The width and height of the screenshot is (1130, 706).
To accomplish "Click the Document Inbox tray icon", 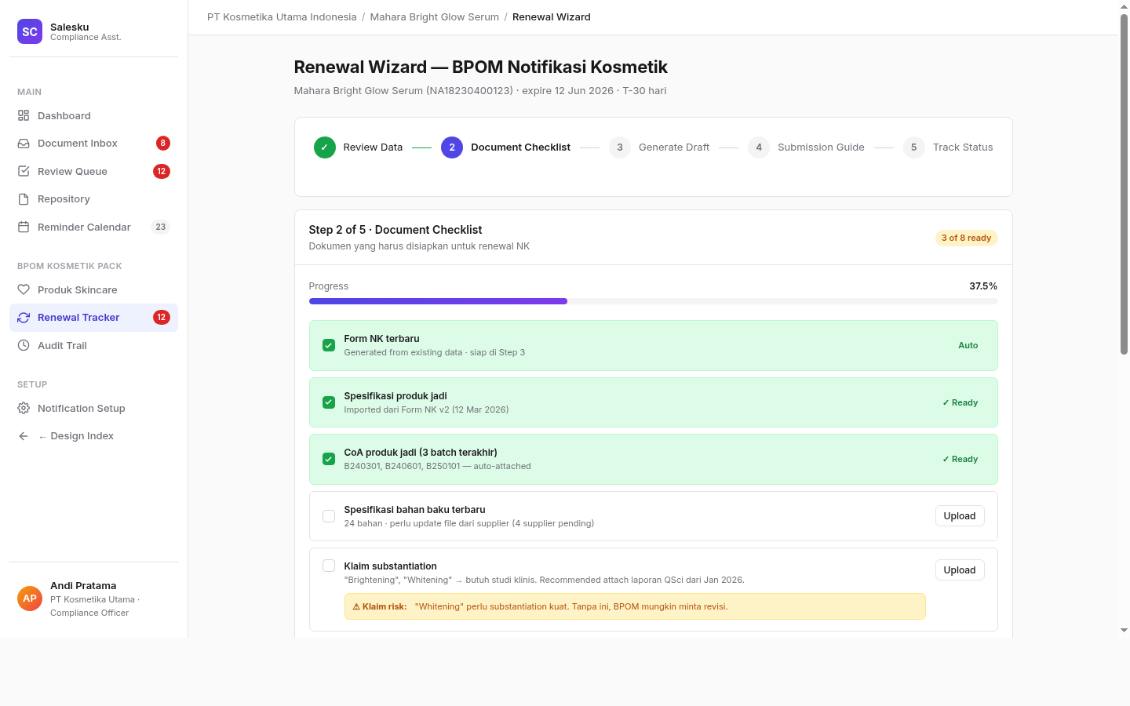I will point(24,144).
